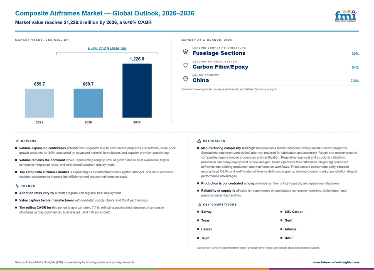
Task: Click the 'Major Country' label
Action: [x=206, y=75]
